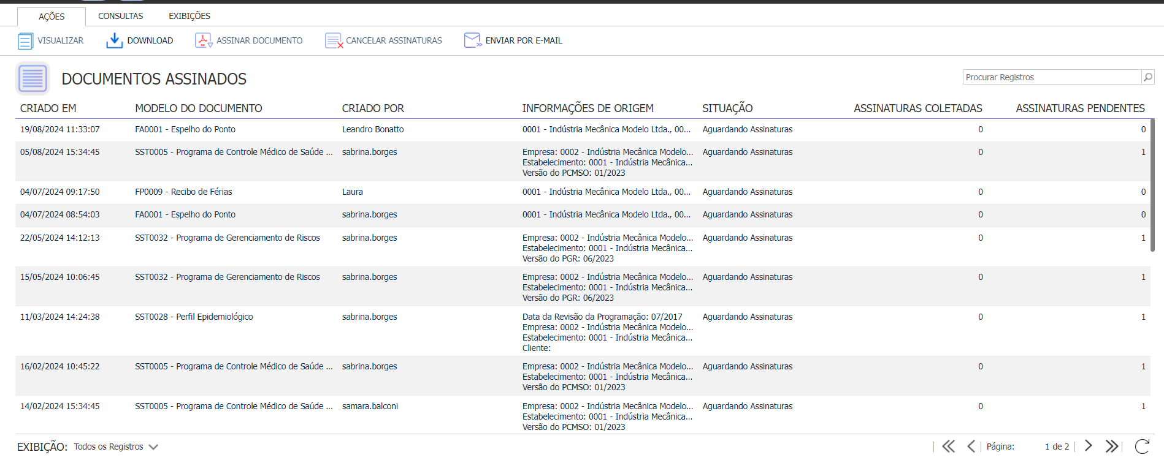Click SST0028 - Perfil Epidemiológico cell

point(194,317)
